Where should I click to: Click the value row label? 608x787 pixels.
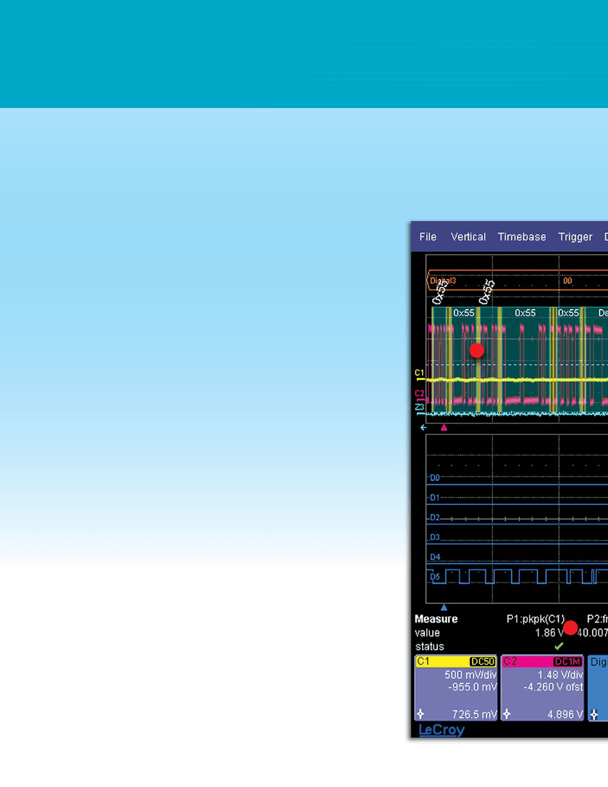coord(428,633)
